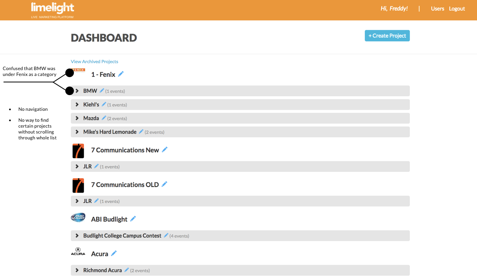
Task: Expand the Kiehl's project row
Action: pos(77,105)
